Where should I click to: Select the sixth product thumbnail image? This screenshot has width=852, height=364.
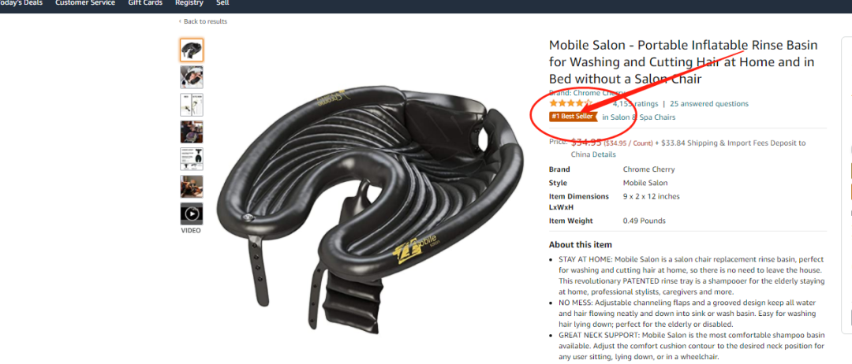(x=192, y=187)
